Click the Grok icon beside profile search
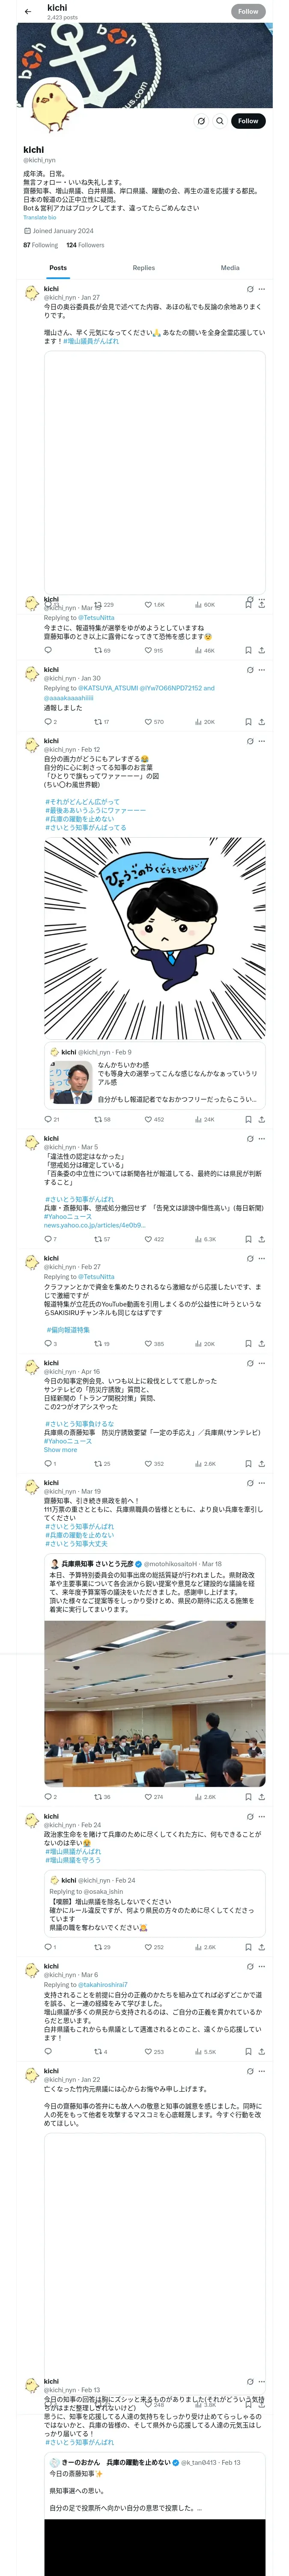 click(201, 121)
